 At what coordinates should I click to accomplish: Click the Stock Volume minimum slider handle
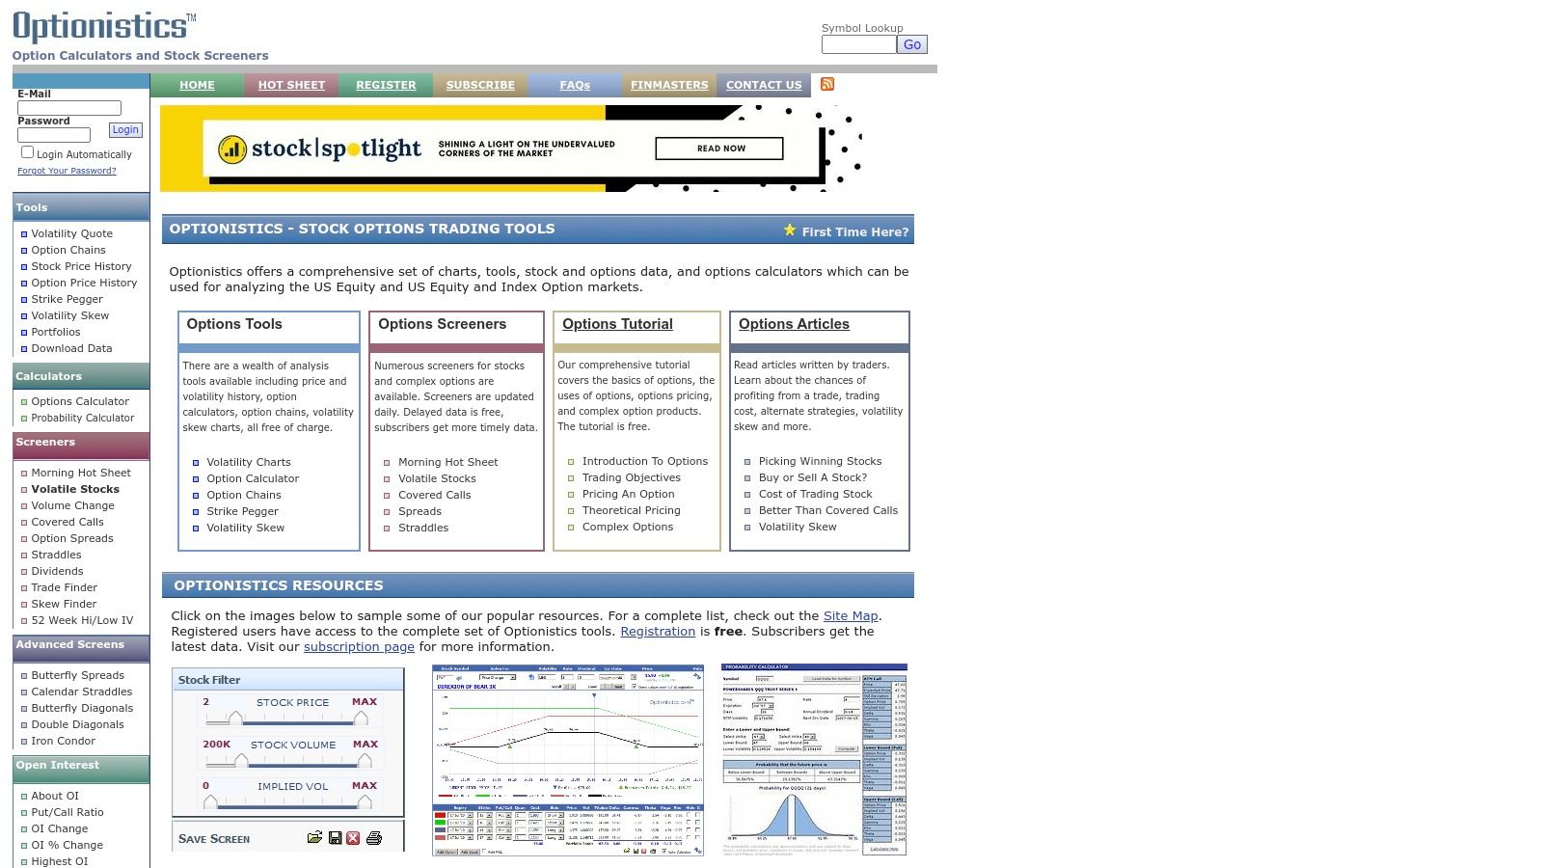pyautogui.click(x=241, y=761)
